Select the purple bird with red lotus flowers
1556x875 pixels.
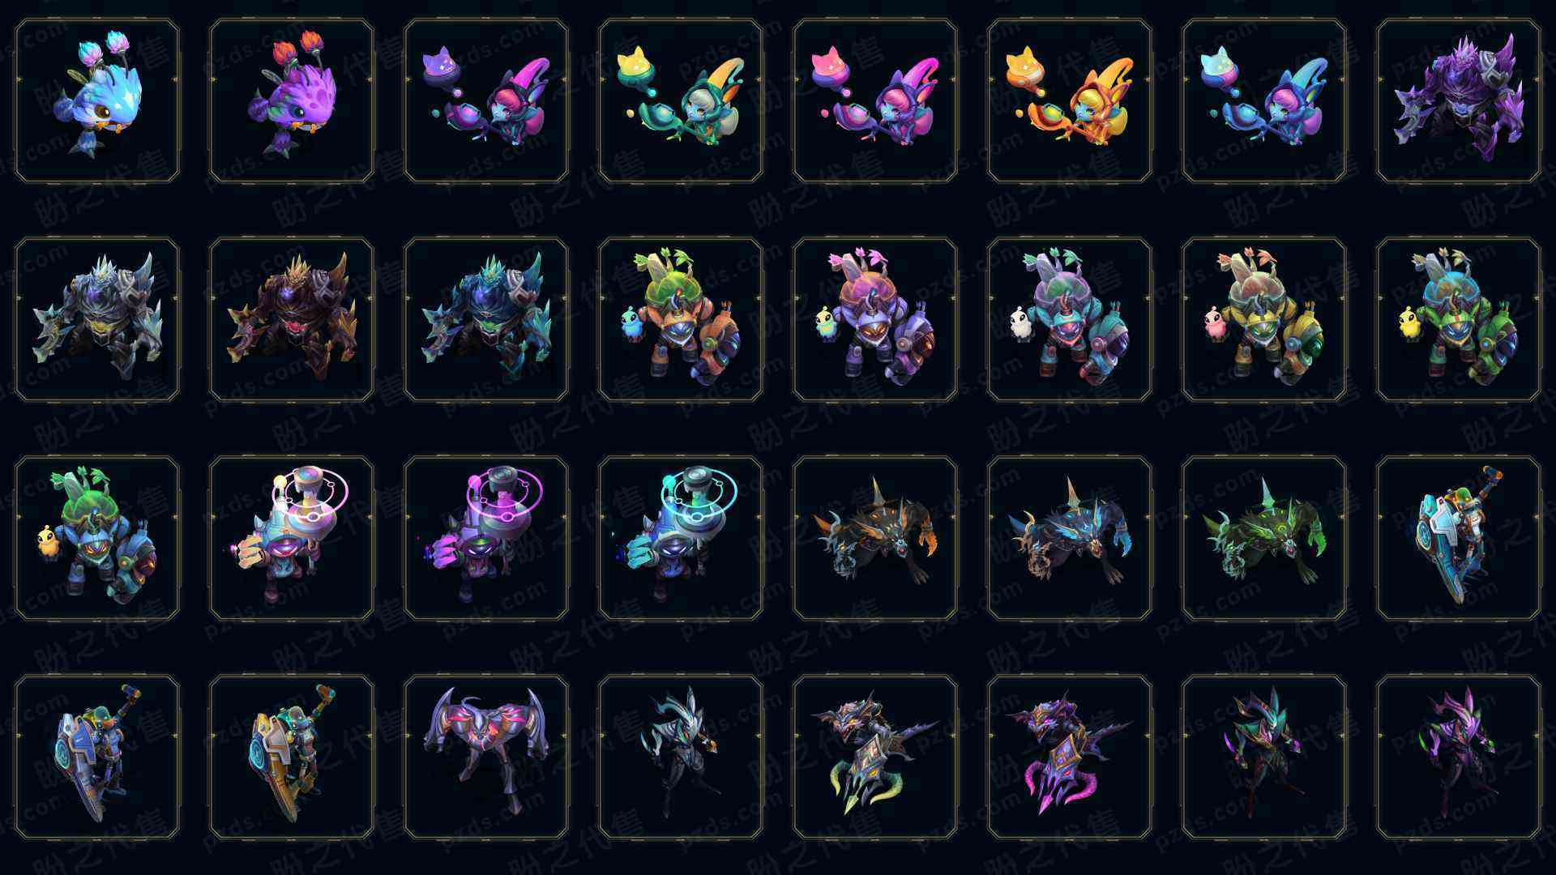coord(292,101)
